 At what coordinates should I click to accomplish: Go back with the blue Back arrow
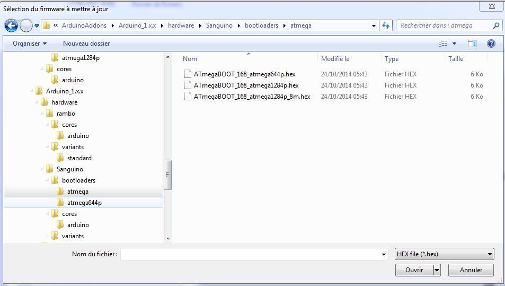click(11, 26)
